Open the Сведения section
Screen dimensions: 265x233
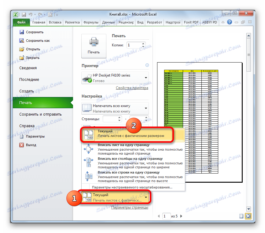(28, 68)
